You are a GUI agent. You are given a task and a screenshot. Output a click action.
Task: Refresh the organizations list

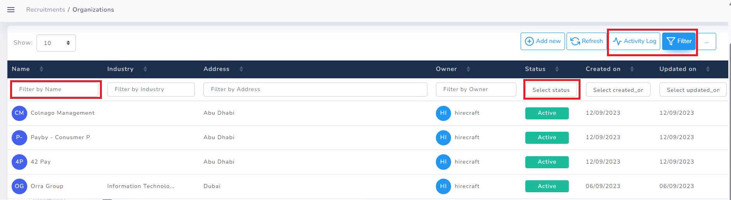pyautogui.click(x=587, y=41)
